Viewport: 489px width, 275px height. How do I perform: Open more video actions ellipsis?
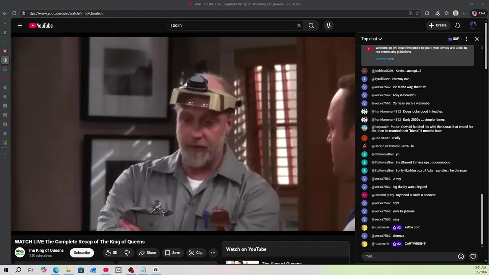click(213, 253)
